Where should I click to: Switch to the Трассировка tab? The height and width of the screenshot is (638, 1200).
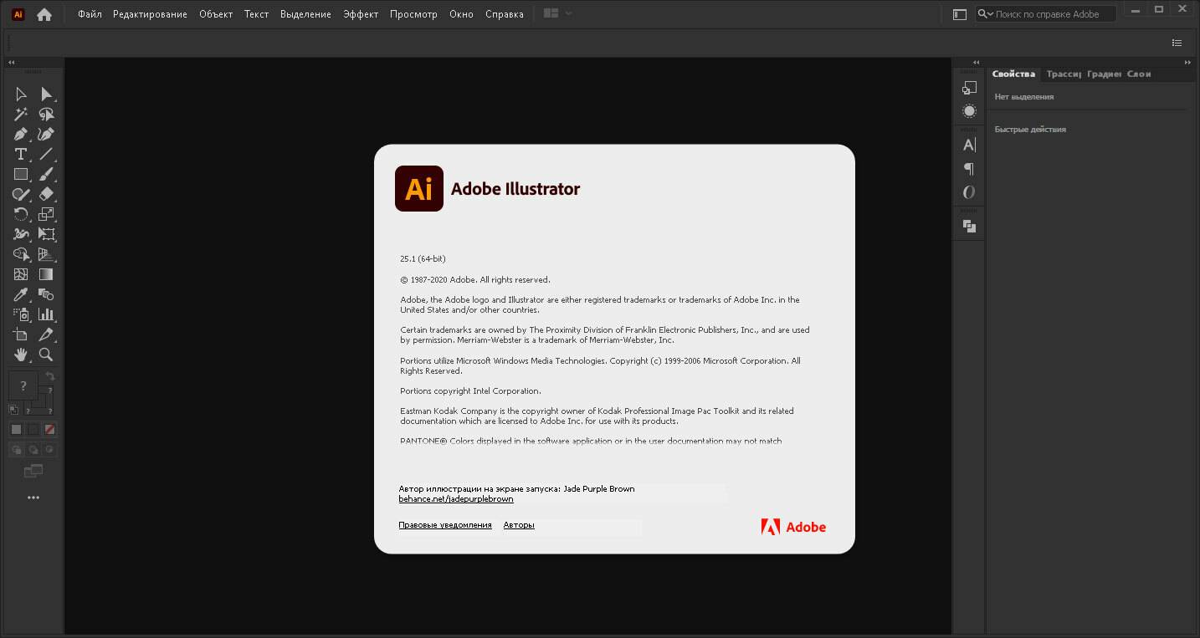coord(1063,74)
